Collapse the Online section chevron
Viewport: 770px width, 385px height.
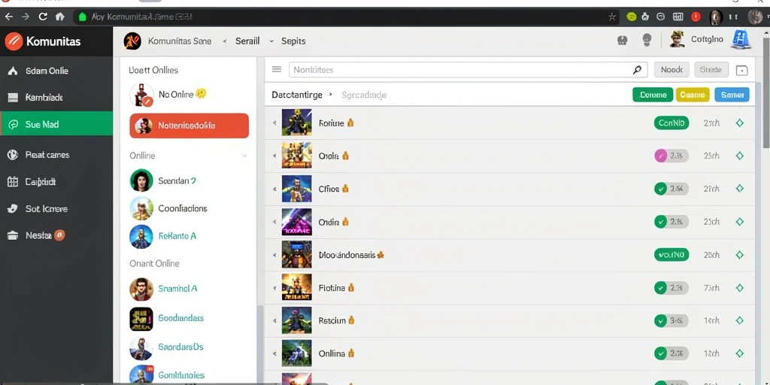pos(244,156)
